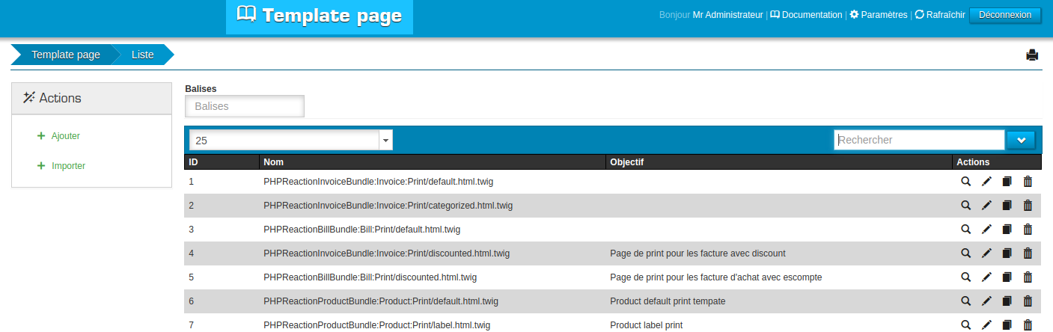1053x332 pixels.
Task: Focus the Rechercher search field
Action: (x=918, y=140)
